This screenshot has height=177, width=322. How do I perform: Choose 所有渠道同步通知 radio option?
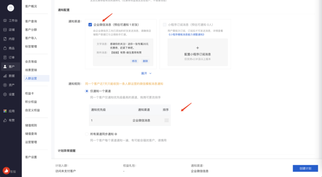87,134
